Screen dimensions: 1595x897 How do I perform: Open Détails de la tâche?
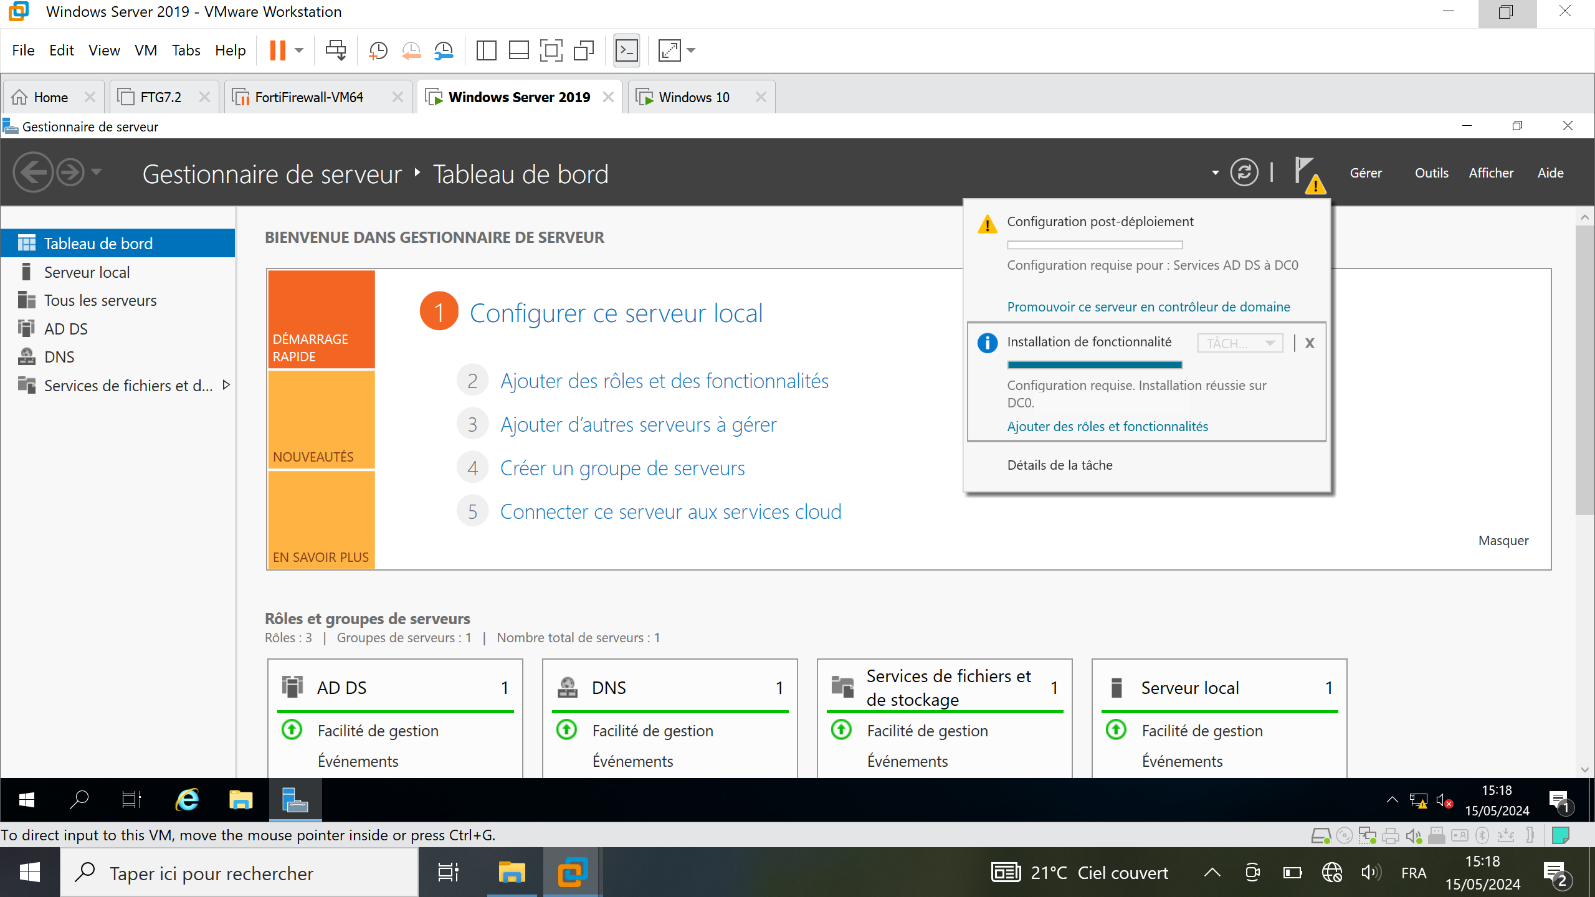1060,465
